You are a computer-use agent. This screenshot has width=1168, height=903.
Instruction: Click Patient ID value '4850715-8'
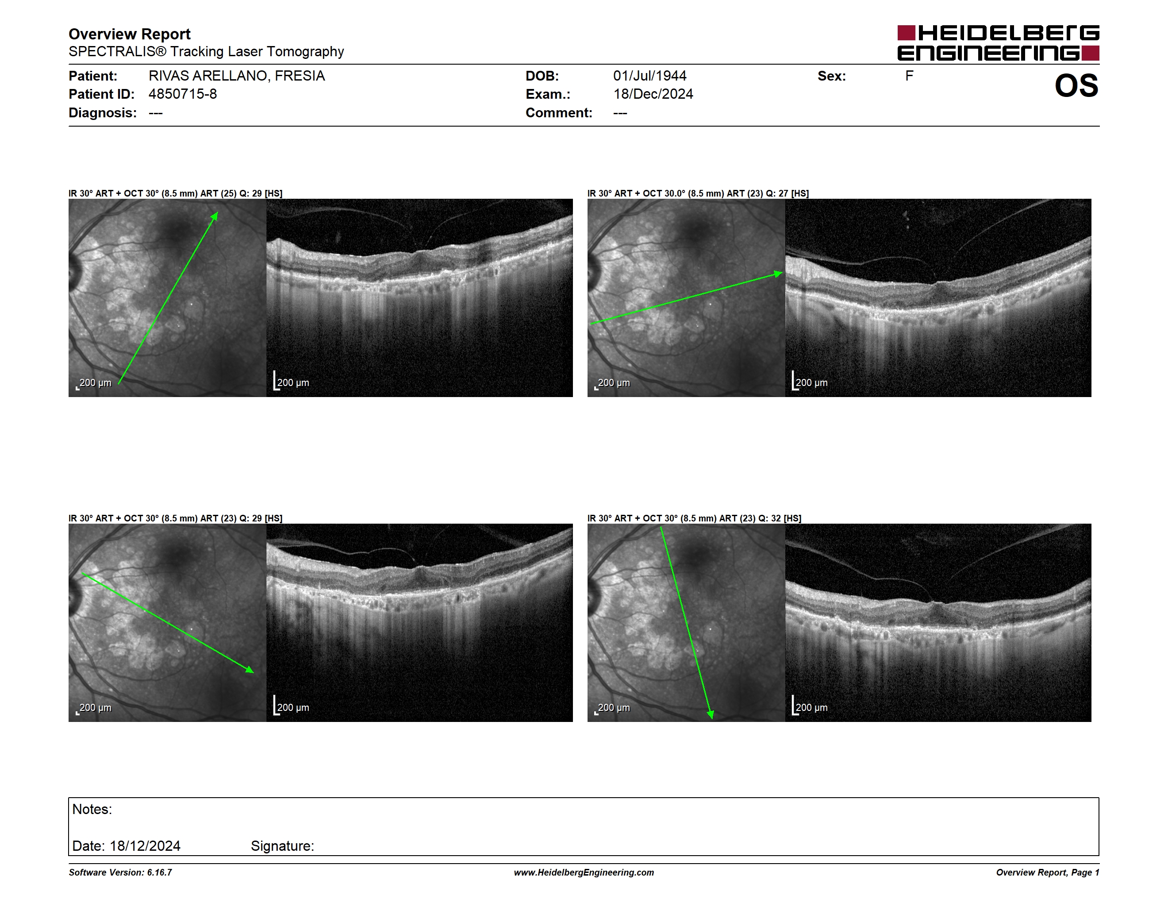click(182, 94)
